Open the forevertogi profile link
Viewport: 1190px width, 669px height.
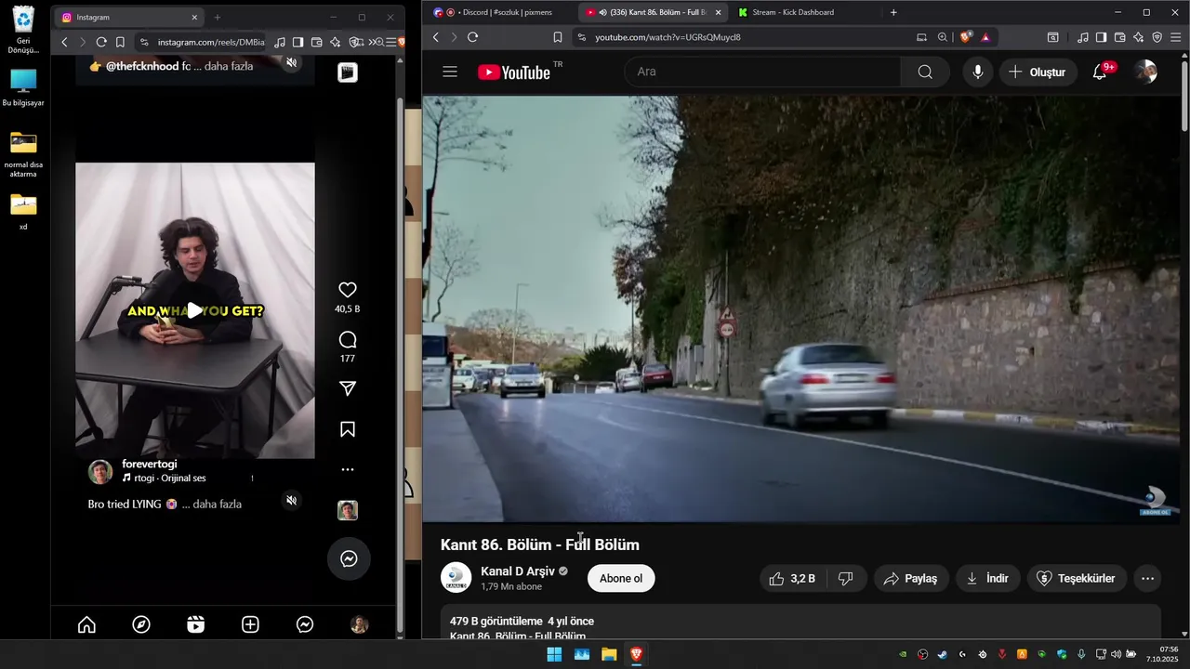pyautogui.click(x=149, y=464)
